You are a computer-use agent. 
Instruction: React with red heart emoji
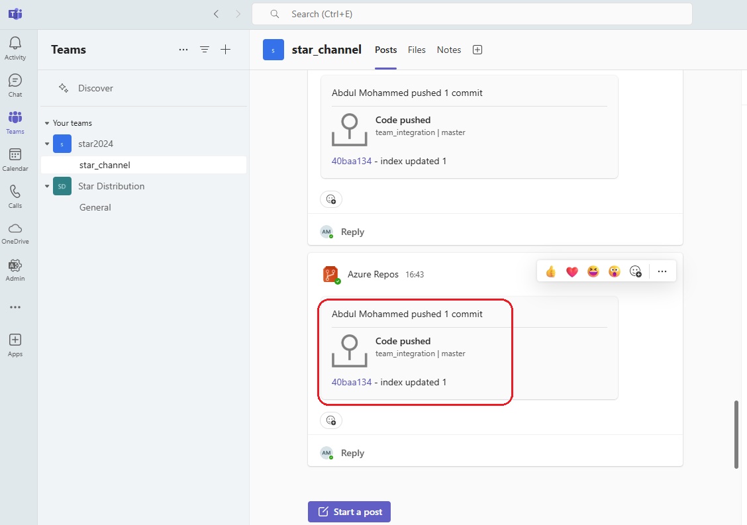pos(572,271)
